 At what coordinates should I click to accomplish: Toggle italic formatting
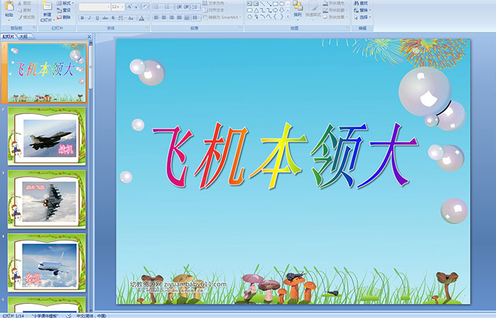[89, 18]
